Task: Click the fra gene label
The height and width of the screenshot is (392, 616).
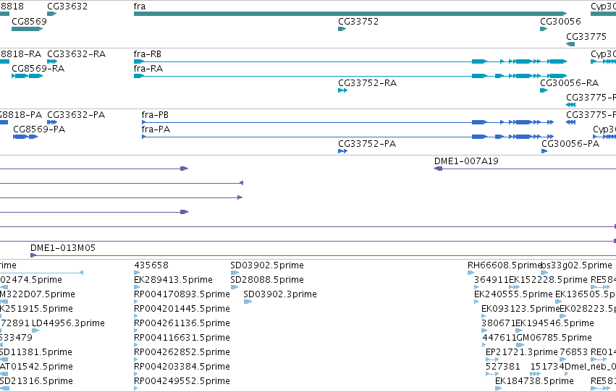Action: [x=140, y=7]
